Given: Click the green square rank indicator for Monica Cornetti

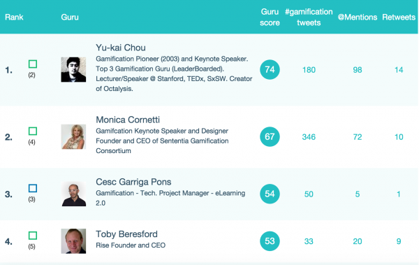Looking at the screenshot, I should (33, 131).
